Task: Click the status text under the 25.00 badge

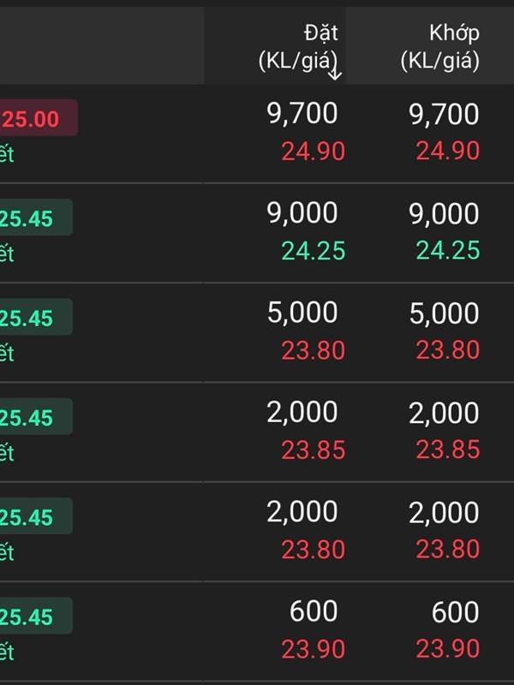Action: click(x=7, y=155)
